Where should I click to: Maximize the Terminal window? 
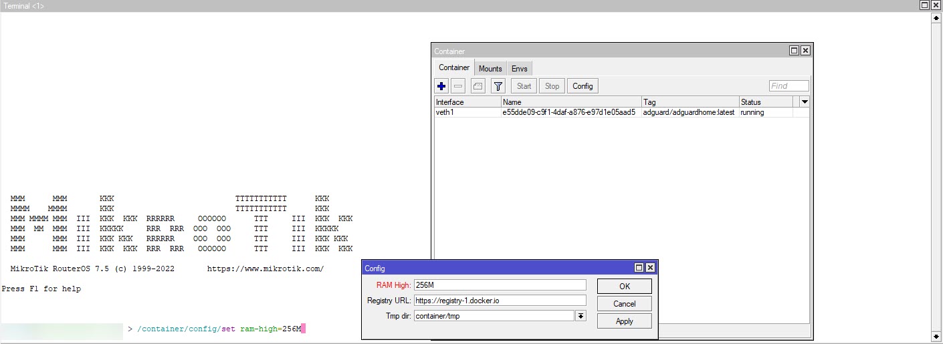click(924, 5)
